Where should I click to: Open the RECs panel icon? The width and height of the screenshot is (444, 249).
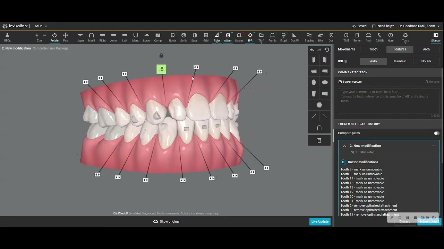pos(7,37)
